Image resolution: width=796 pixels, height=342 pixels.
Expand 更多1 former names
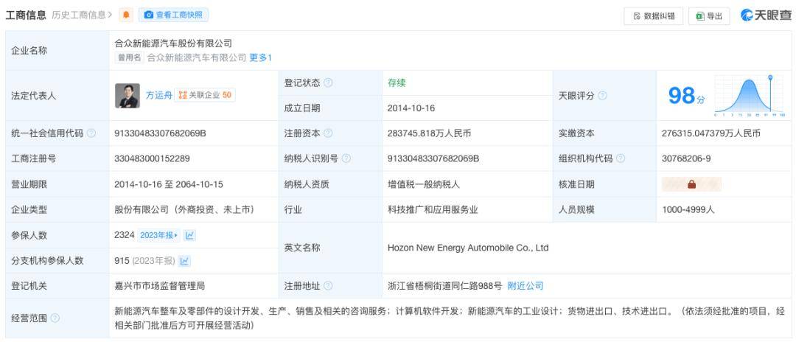(x=260, y=57)
